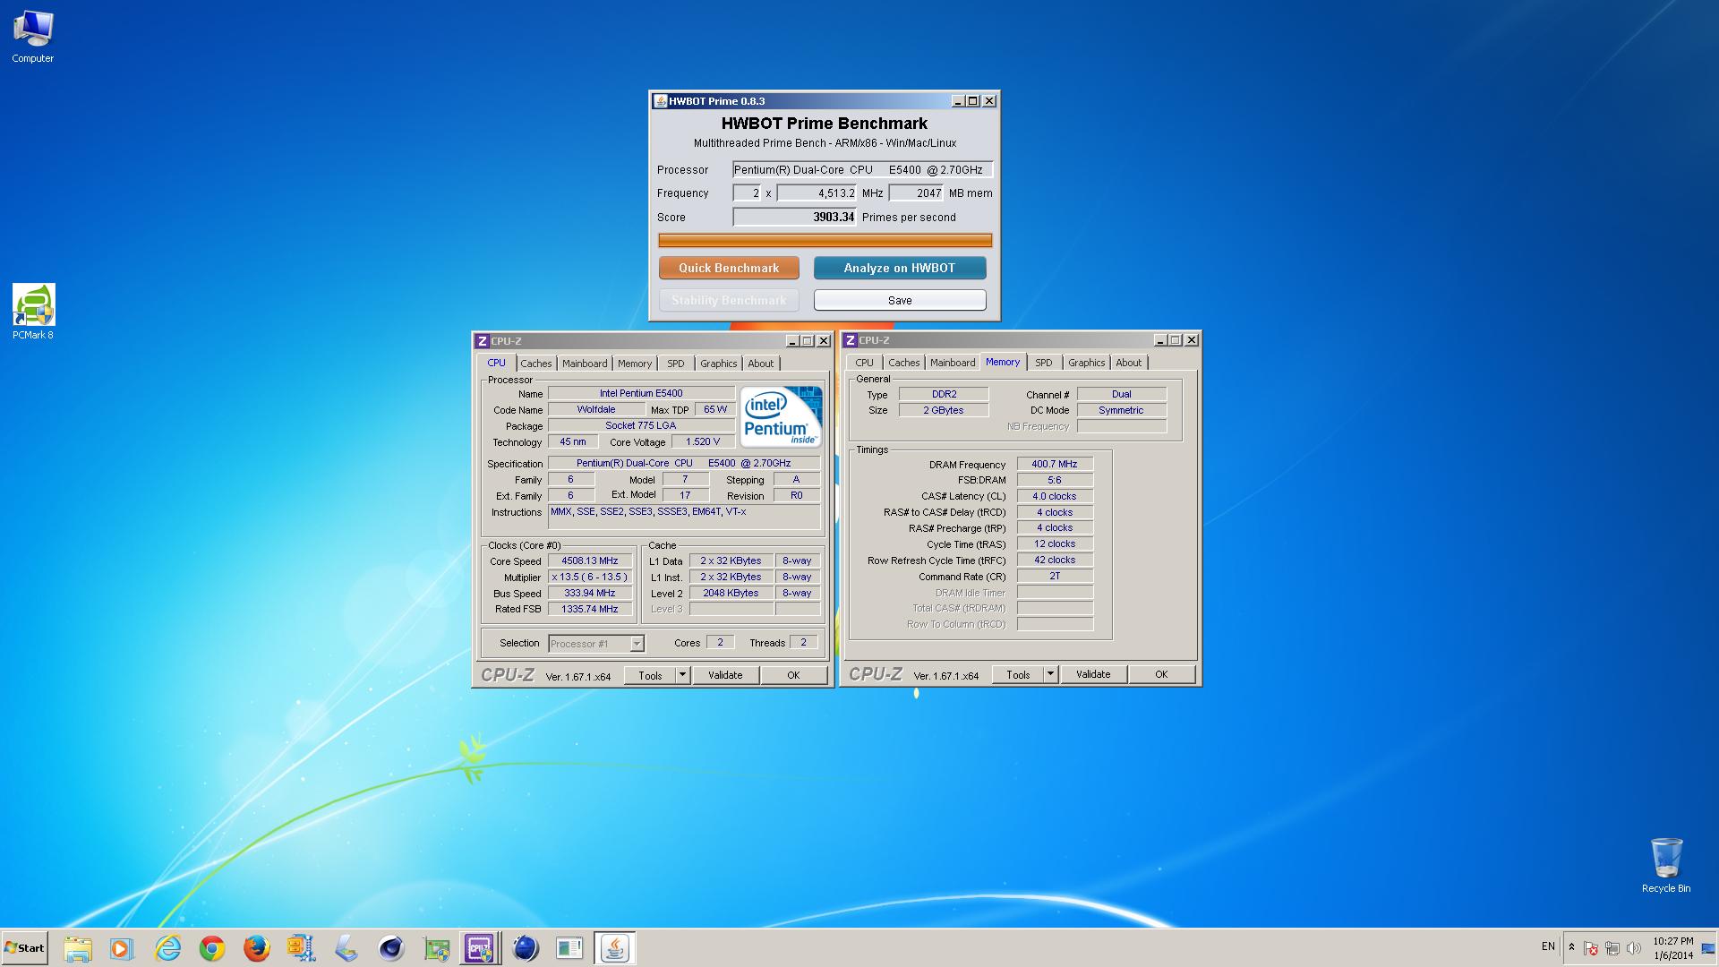Open the zip archiver taskbar icon
The width and height of the screenshot is (1719, 967).
click(x=302, y=948)
